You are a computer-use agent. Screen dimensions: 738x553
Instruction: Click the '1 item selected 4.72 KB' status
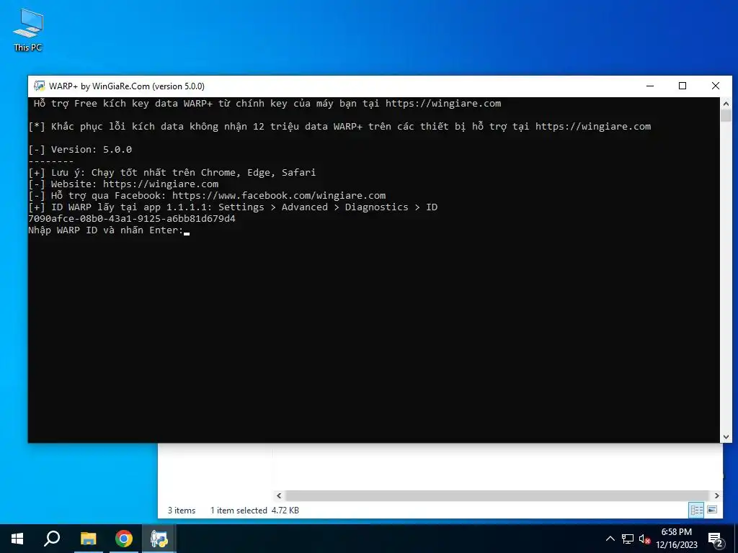(x=254, y=511)
